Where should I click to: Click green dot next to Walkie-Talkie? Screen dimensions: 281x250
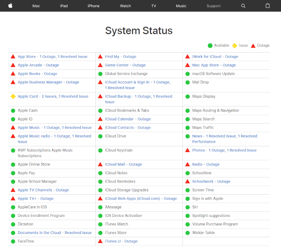188,233
